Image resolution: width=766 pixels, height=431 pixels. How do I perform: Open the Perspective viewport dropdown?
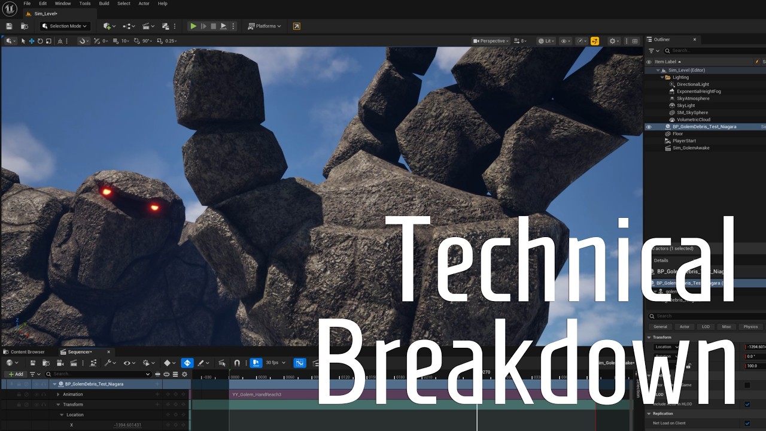pyautogui.click(x=491, y=41)
